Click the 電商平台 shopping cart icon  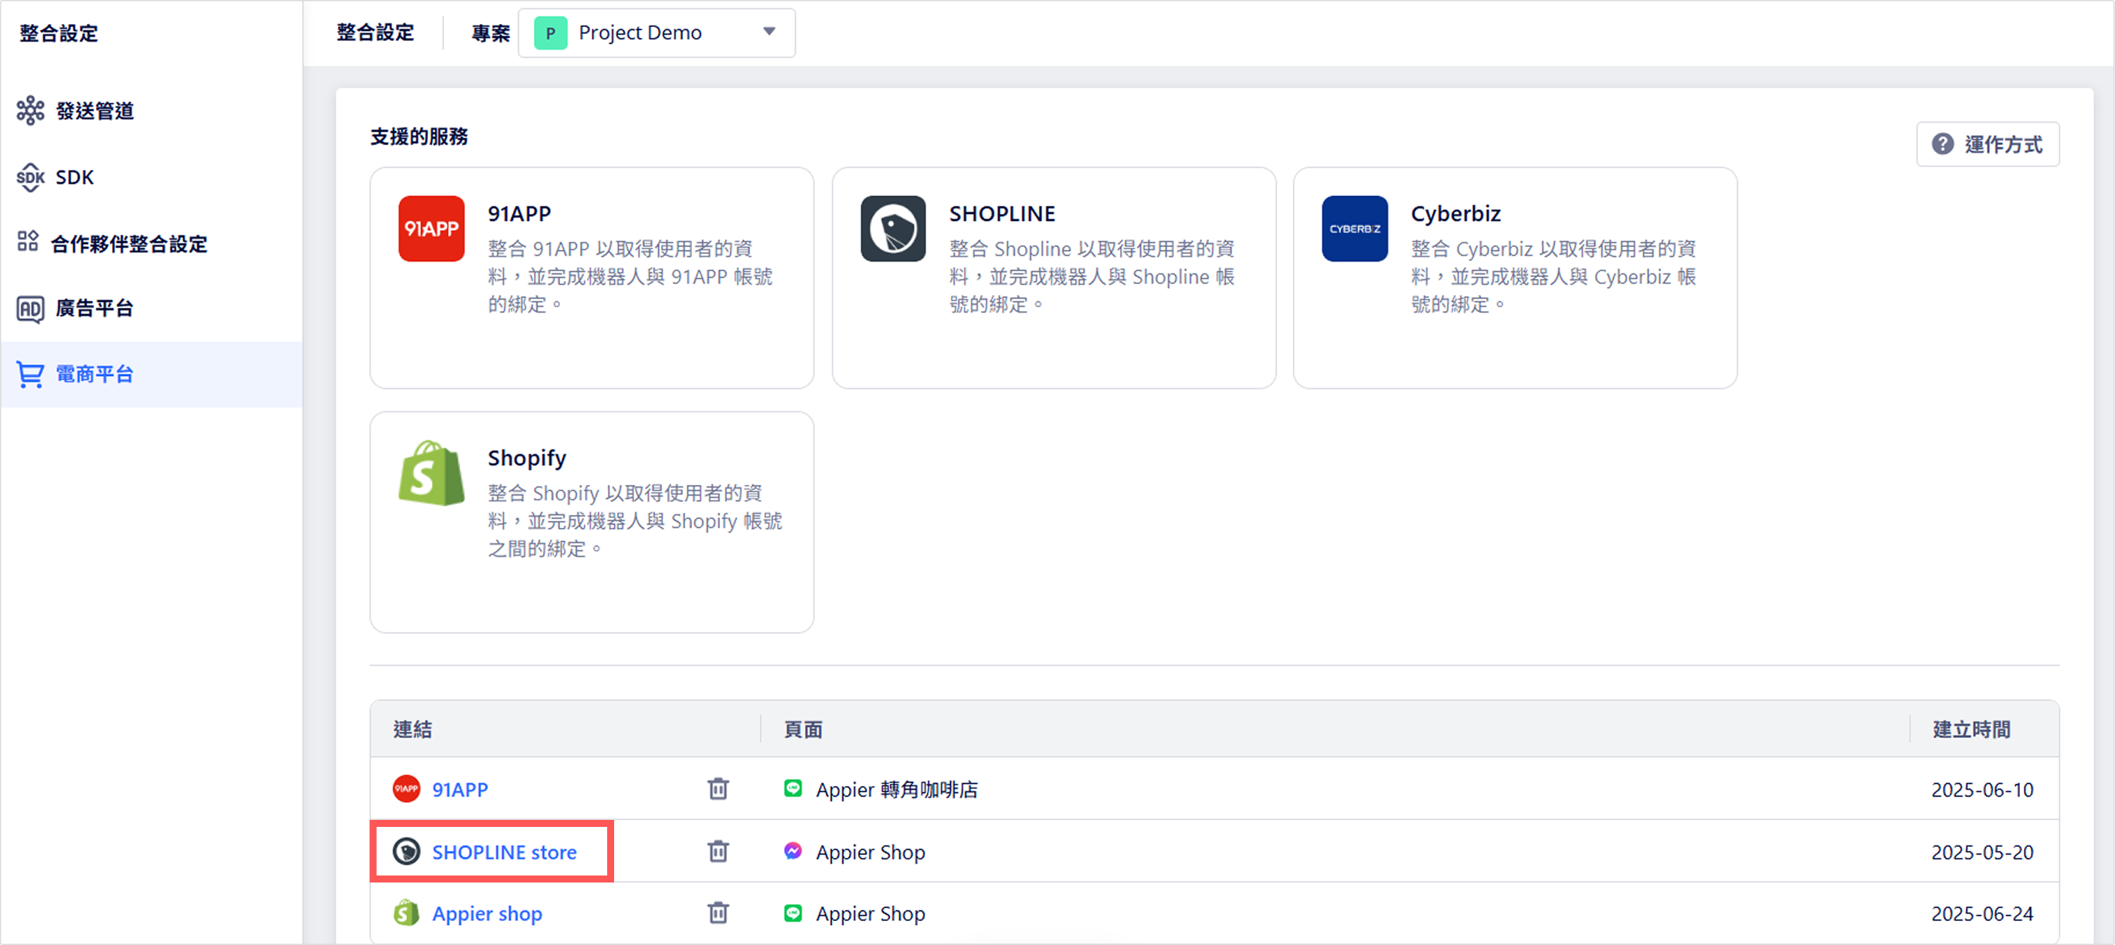click(x=30, y=374)
